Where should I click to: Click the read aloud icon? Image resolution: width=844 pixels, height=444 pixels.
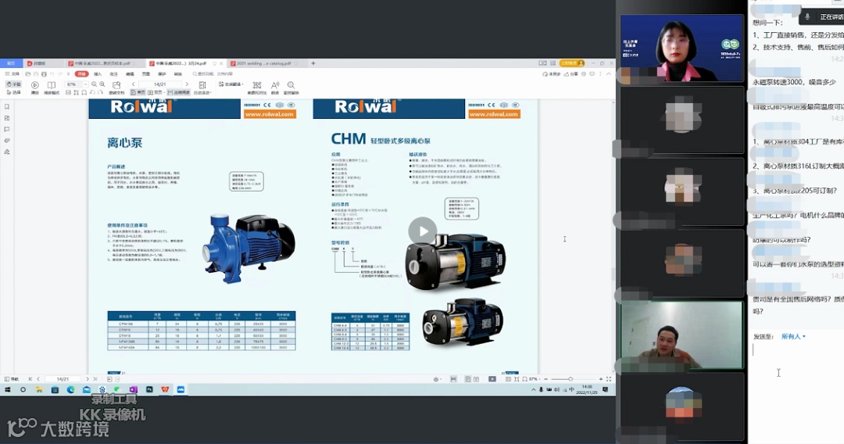click(275, 85)
